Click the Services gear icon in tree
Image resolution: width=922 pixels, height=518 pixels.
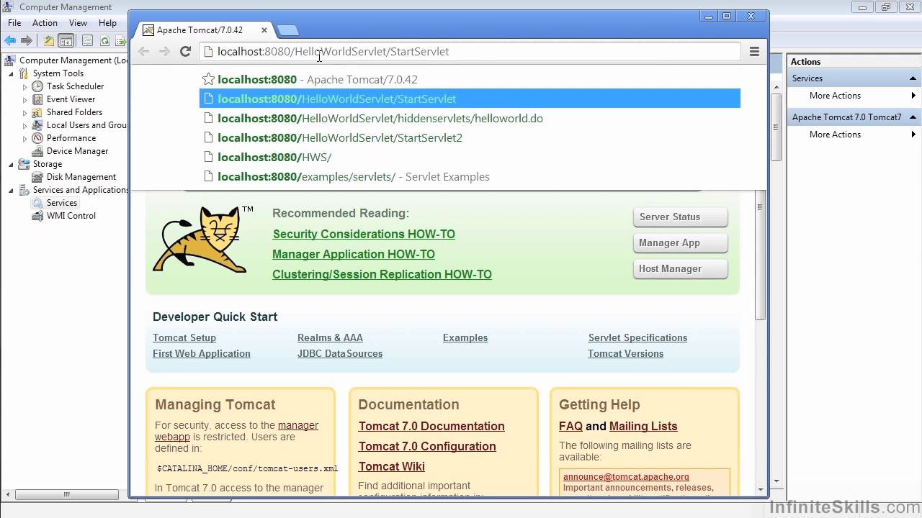click(37, 203)
